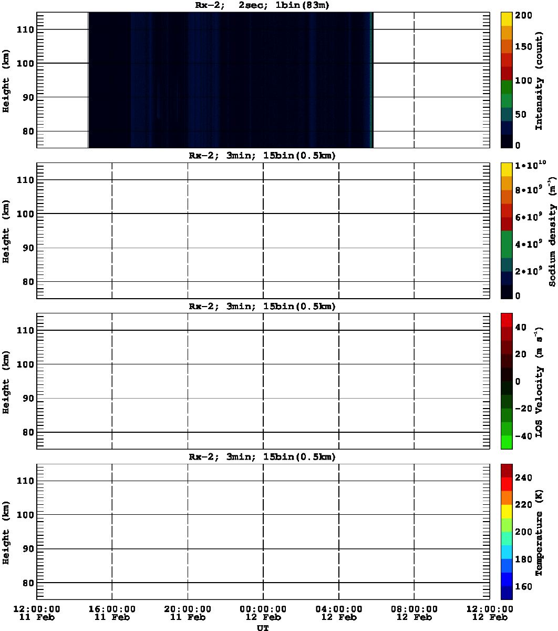Click the 1•10¹⁰ value on Sodium density colorbar
558x631 pixels.
[531, 166]
